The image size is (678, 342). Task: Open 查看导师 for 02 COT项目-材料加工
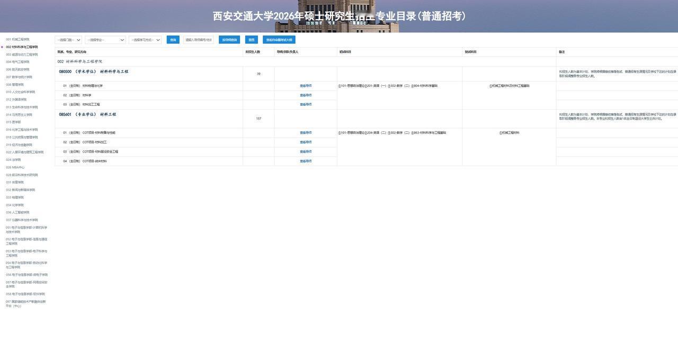(306, 142)
